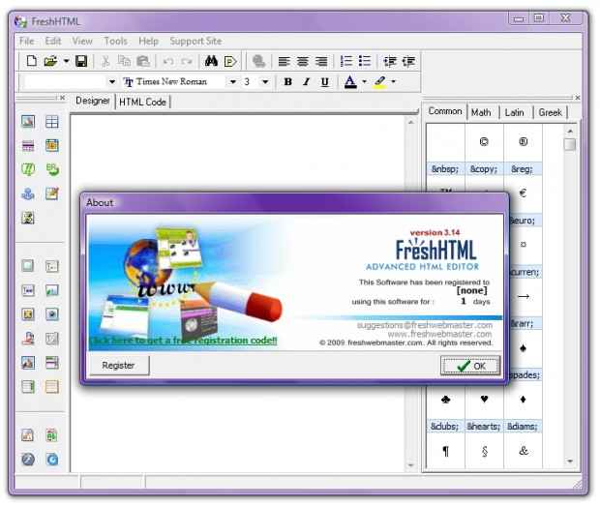Viewport: 600px width, 506px height.
Task: Click OK in the About dialog
Action: click(x=470, y=366)
